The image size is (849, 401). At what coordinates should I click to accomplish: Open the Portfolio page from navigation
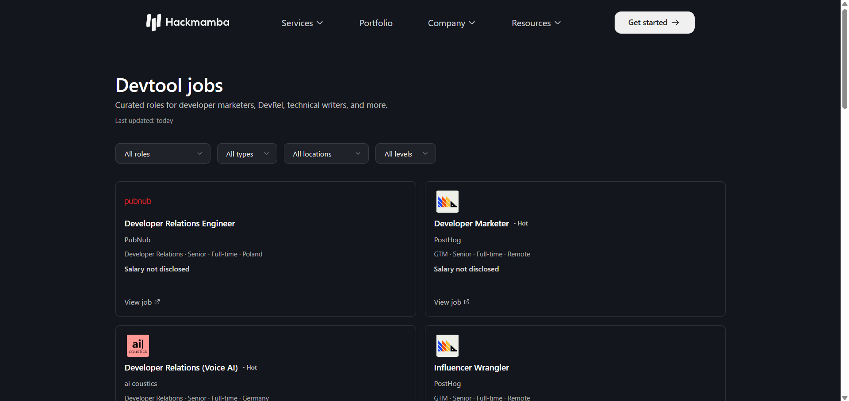point(376,23)
